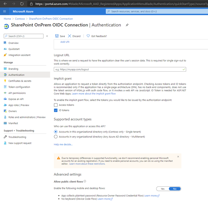
Task: Click the Help me decide link
Action: point(63,145)
